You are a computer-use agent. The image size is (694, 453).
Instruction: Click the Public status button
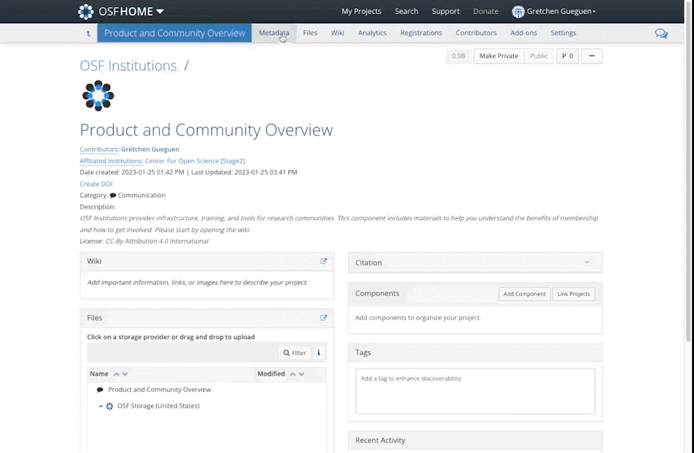[x=539, y=56]
